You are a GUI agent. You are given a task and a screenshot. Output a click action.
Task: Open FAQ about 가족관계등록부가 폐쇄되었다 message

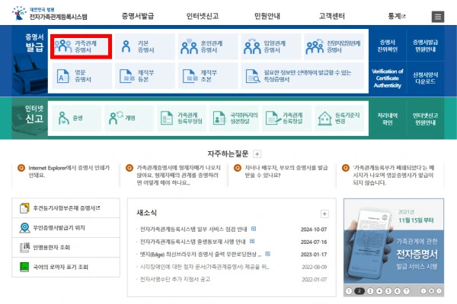[x=394, y=175]
